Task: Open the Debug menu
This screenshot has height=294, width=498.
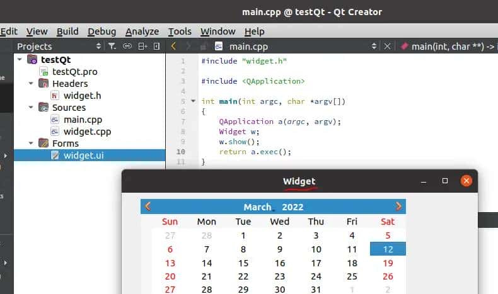Action: click(101, 31)
